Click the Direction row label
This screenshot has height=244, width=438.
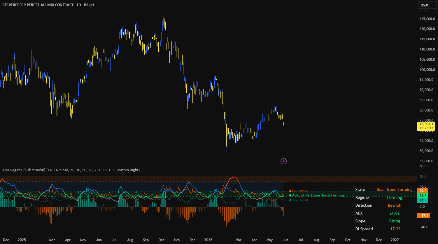pyautogui.click(x=364, y=205)
